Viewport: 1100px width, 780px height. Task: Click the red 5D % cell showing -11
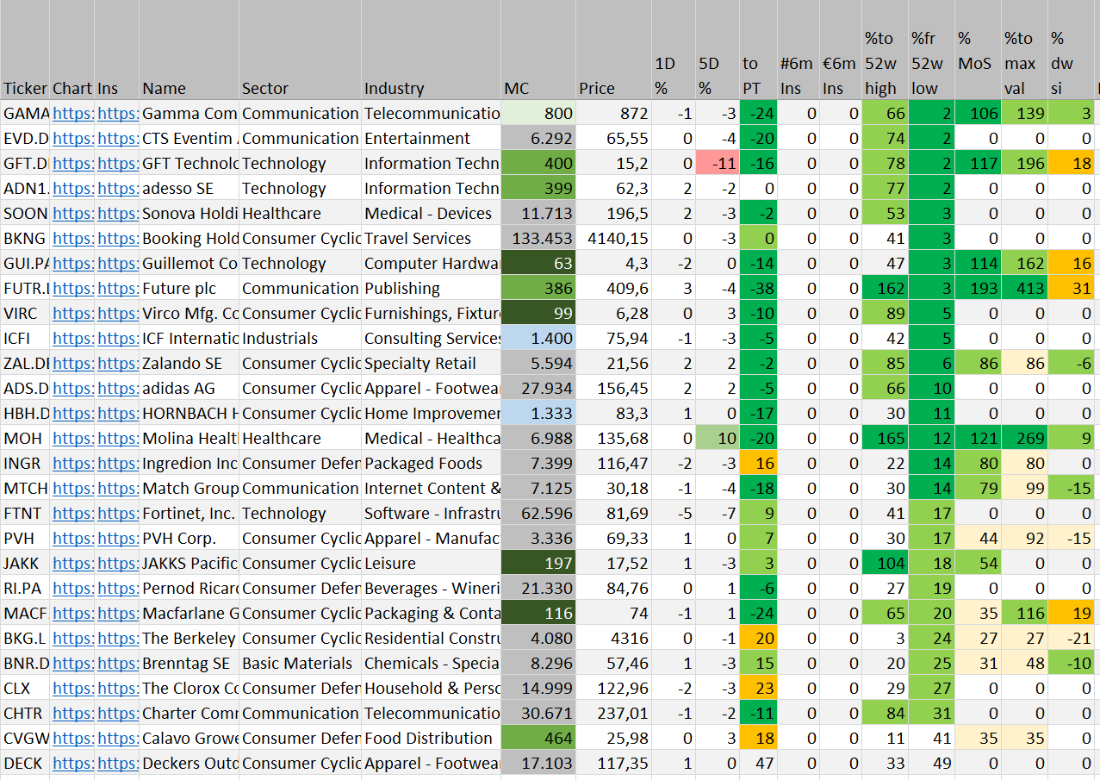coord(716,164)
